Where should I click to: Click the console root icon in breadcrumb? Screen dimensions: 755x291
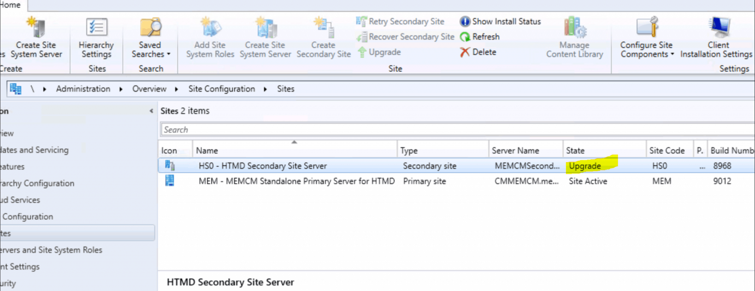15,89
